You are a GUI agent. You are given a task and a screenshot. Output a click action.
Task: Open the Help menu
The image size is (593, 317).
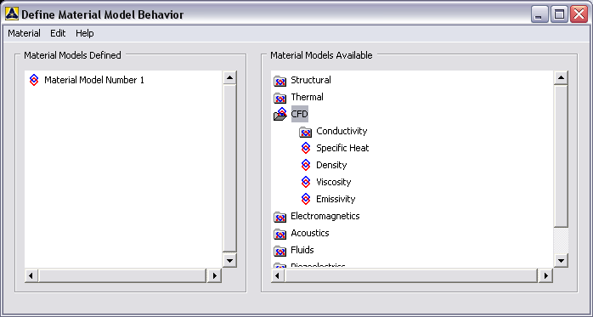[x=85, y=33]
